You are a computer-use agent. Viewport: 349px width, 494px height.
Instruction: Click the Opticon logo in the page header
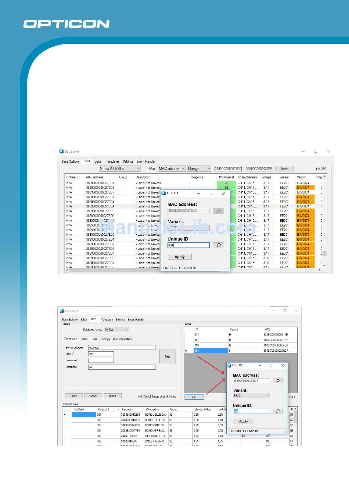[x=66, y=24]
